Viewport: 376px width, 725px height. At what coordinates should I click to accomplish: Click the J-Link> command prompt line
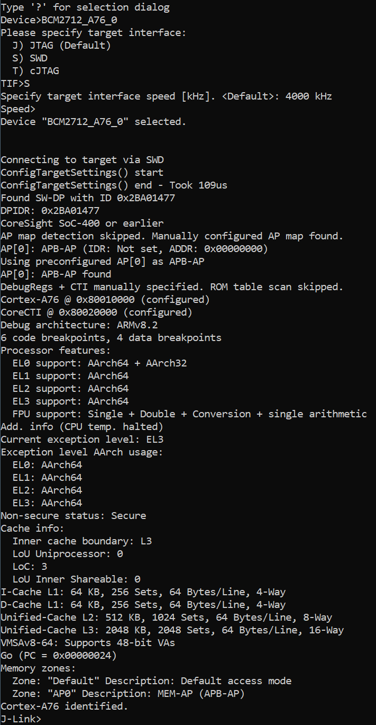click(21, 719)
